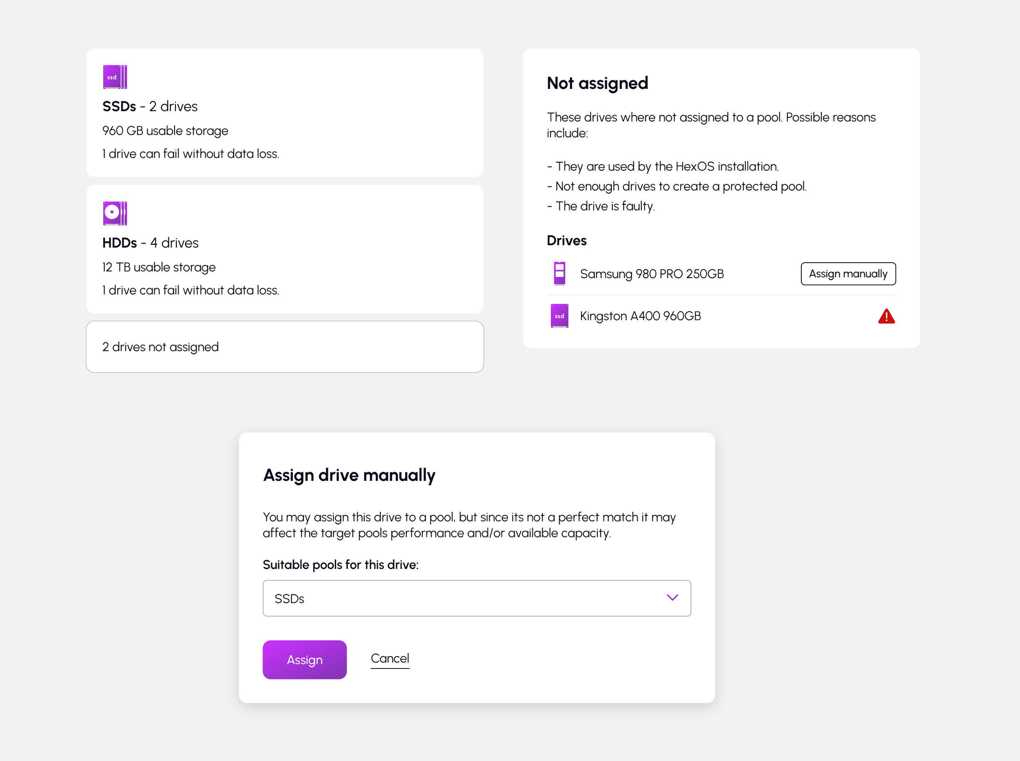This screenshot has width=1020, height=761.
Task: Click the Kingston A400 SSD icon
Action: (x=559, y=316)
